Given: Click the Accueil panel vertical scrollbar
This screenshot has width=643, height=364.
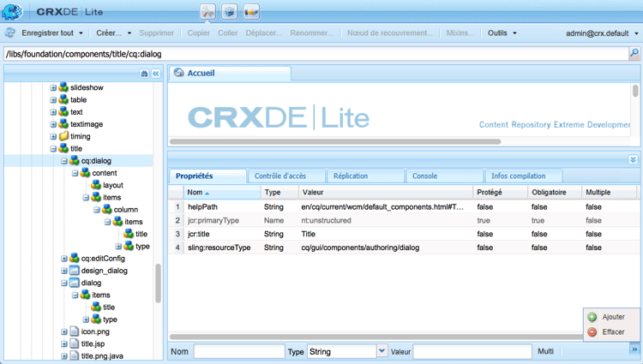Looking at the screenshot, I should [634, 91].
